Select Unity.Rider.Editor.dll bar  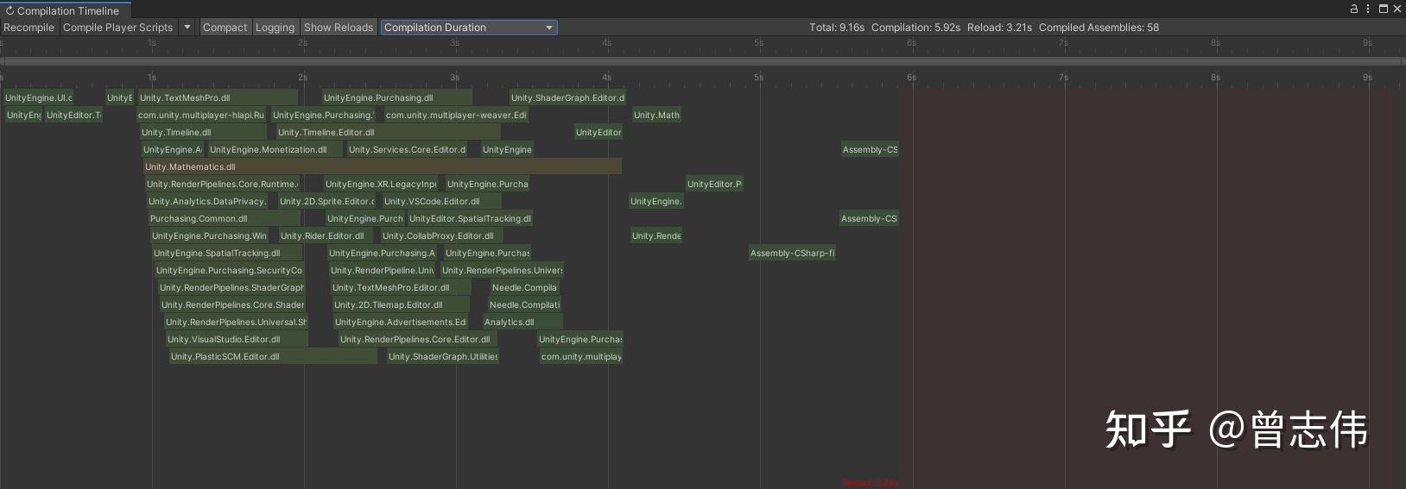pyautogui.click(x=326, y=235)
